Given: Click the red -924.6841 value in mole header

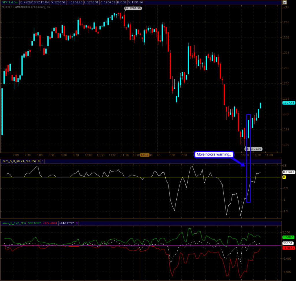Looking at the screenshot, I should click(50, 223).
